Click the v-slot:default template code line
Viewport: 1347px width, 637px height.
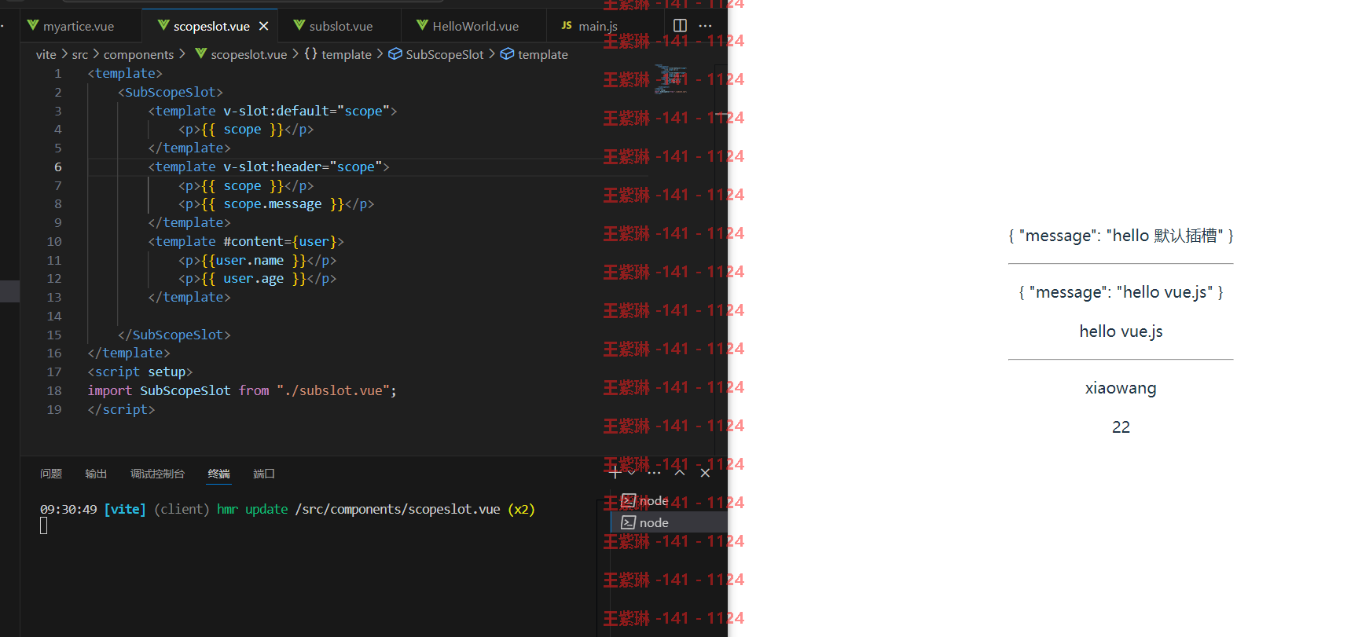click(273, 111)
